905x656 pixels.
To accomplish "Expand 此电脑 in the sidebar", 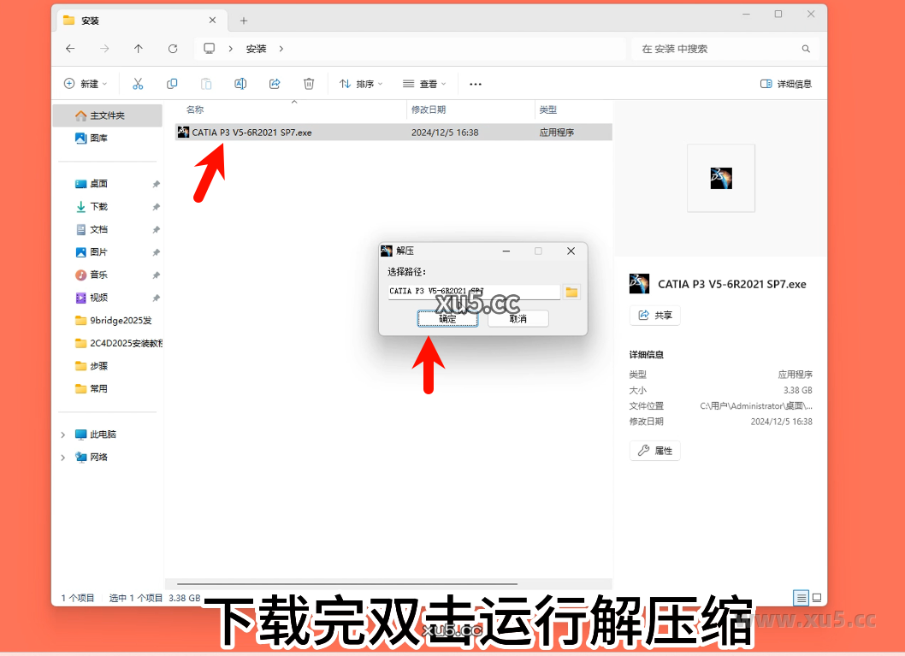I will click(x=62, y=434).
